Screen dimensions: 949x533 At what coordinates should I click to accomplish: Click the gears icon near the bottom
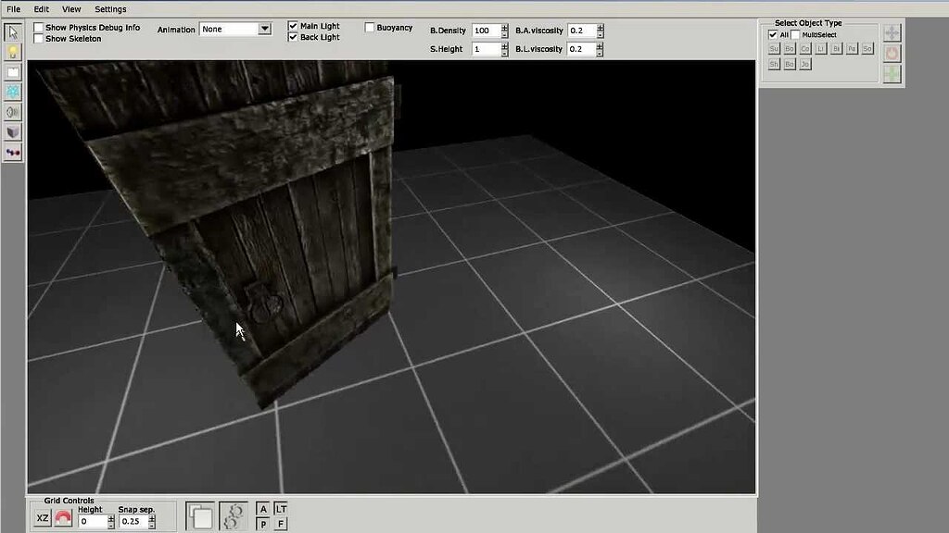click(x=234, y=515)
